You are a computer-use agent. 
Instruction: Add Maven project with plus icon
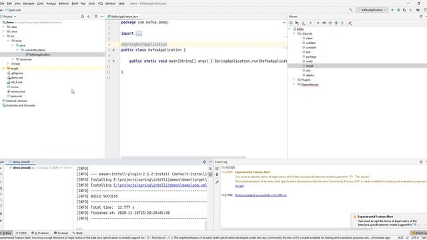pyautogui.click(x=310, y=23)
